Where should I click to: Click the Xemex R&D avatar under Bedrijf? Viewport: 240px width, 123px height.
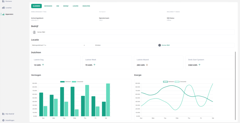(34, 32)
